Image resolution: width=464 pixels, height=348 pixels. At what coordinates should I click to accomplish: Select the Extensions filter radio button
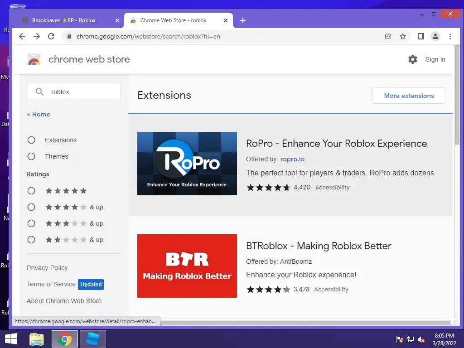click(x=31, y=140)
